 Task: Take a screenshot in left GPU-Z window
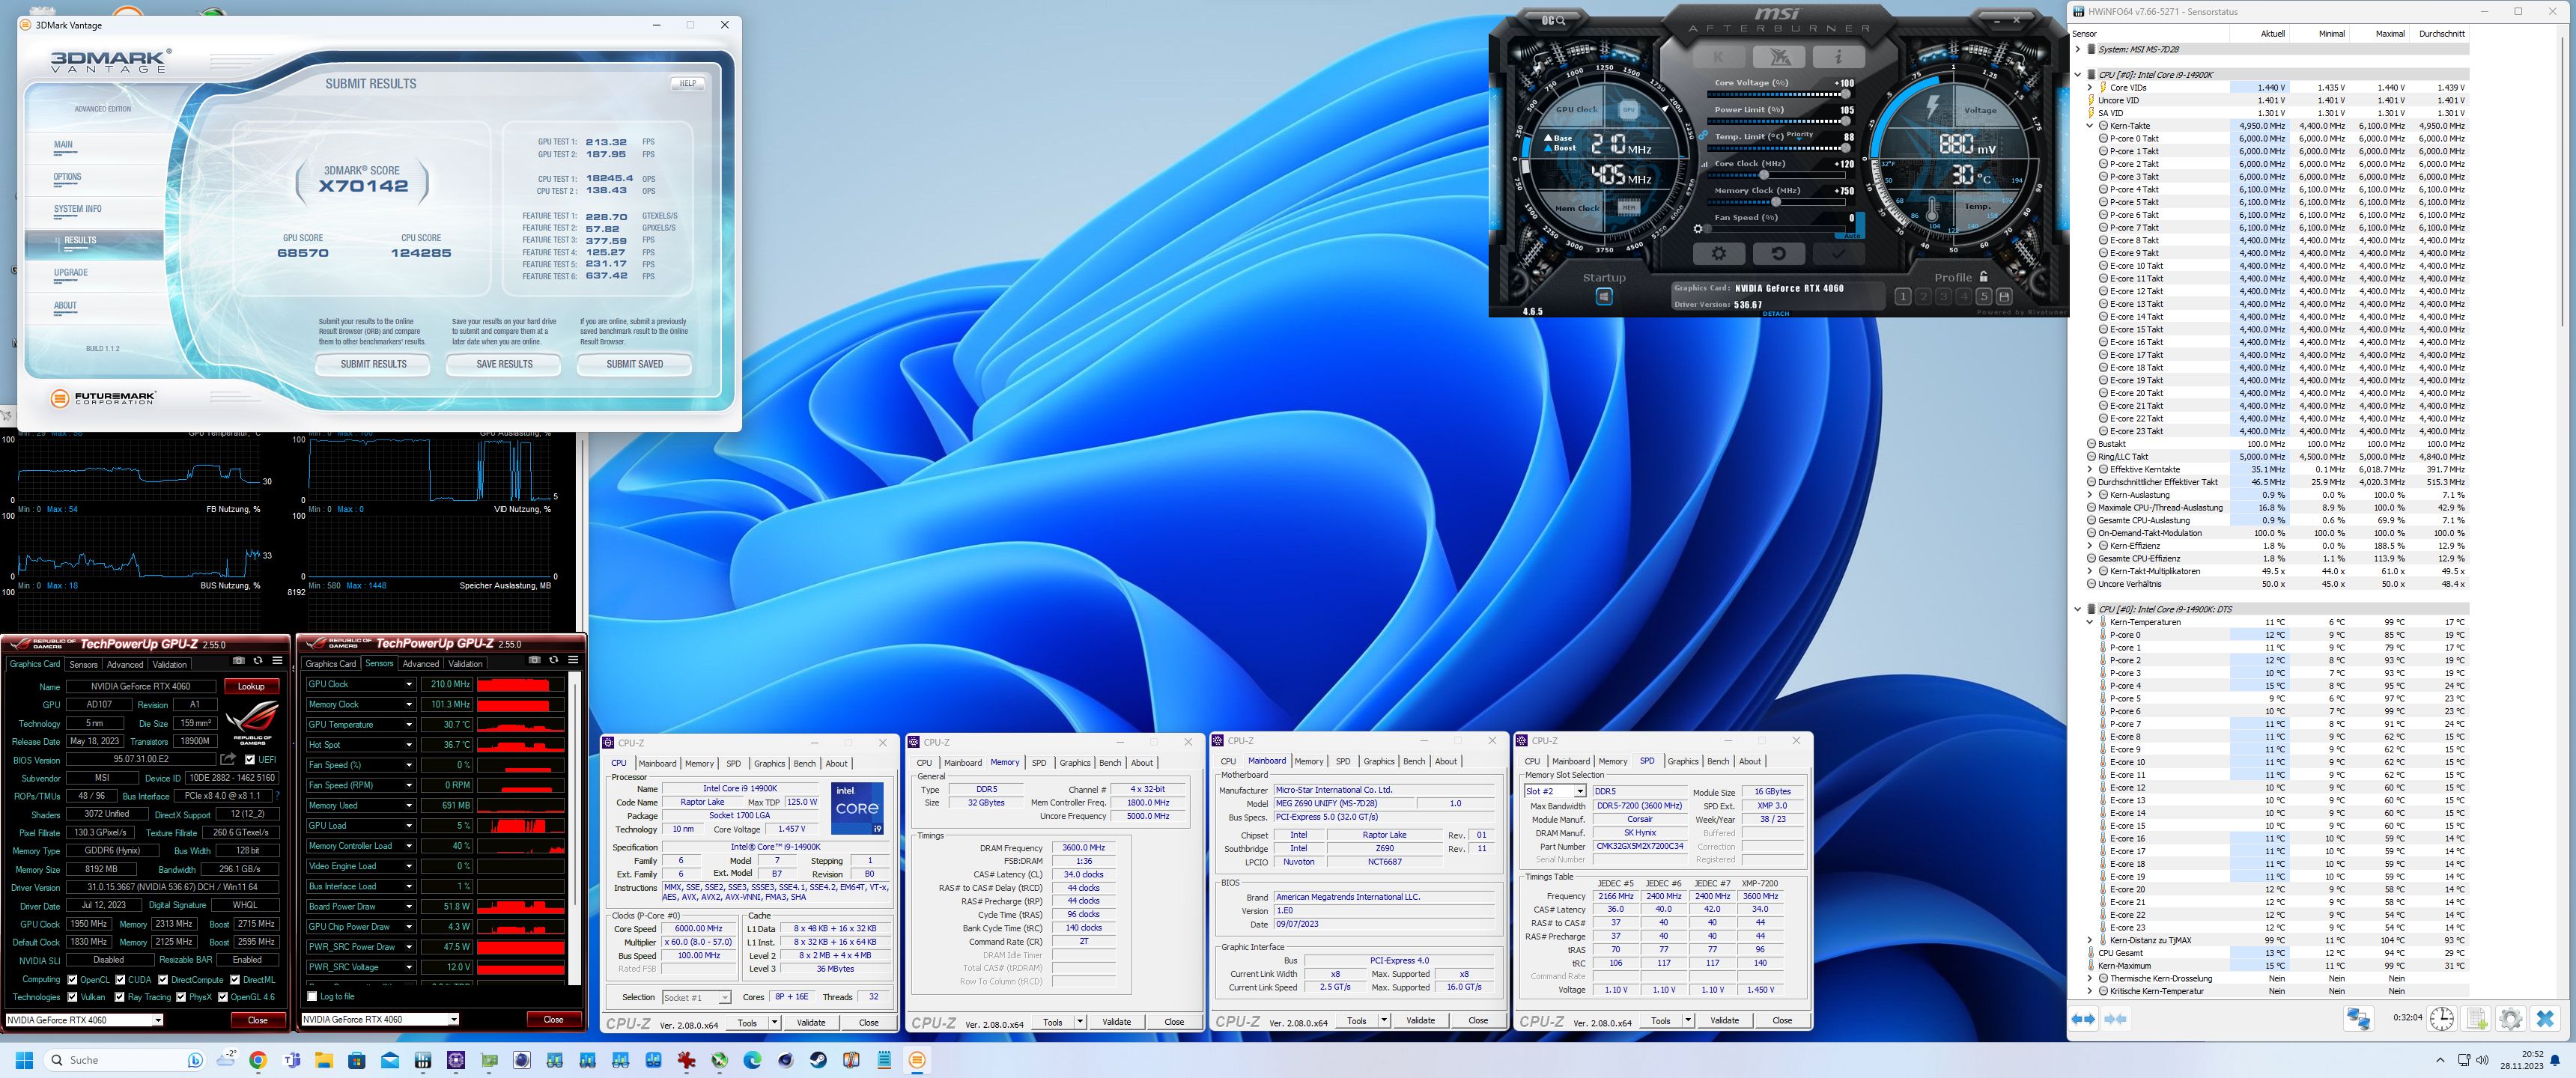click(x=238, y=661)
